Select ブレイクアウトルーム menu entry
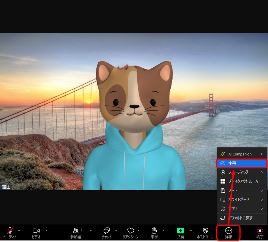The height and width of the screenshot is (242, 268). tap(242, 181)
